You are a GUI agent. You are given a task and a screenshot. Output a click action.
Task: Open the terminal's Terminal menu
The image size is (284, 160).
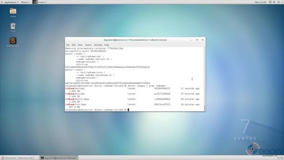[98, 45]
